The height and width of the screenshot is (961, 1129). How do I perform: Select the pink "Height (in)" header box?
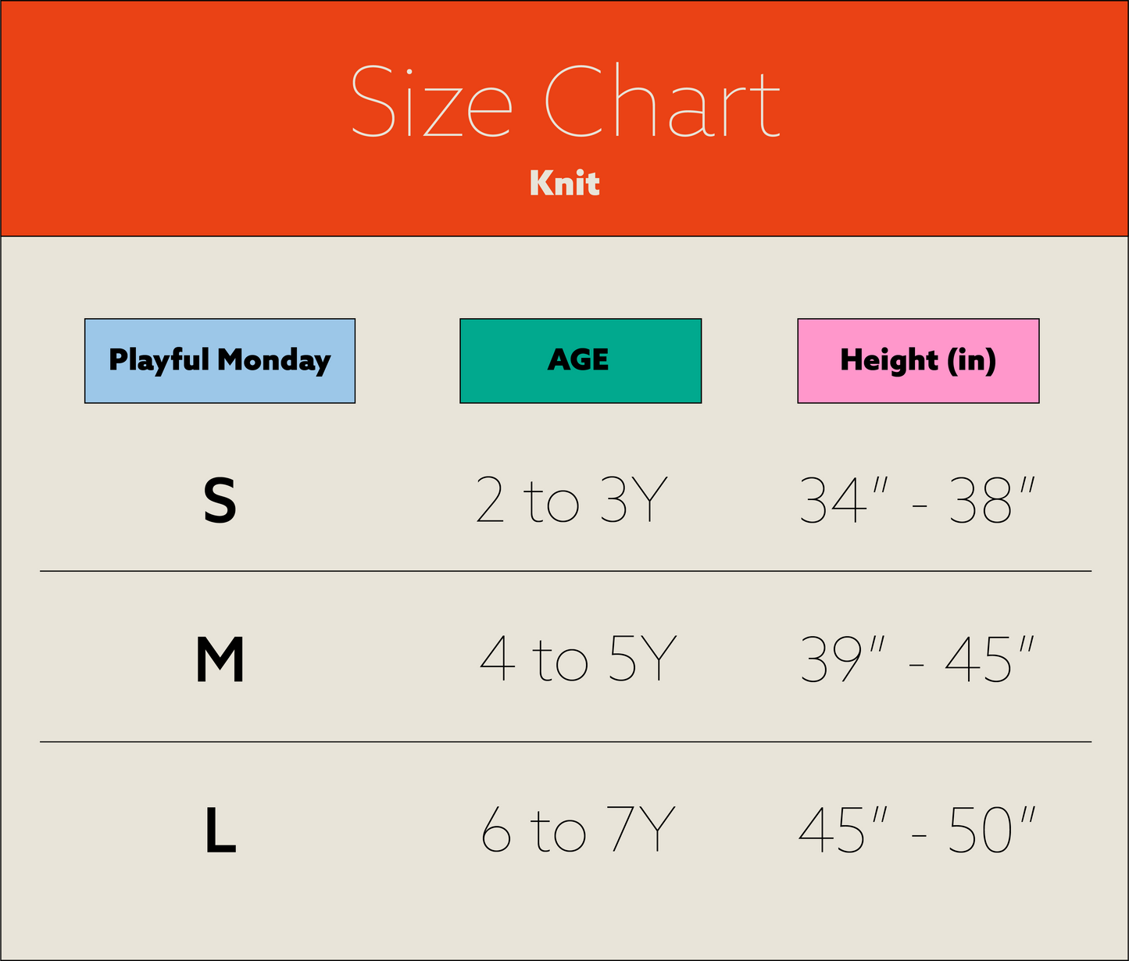click(918, 361)
